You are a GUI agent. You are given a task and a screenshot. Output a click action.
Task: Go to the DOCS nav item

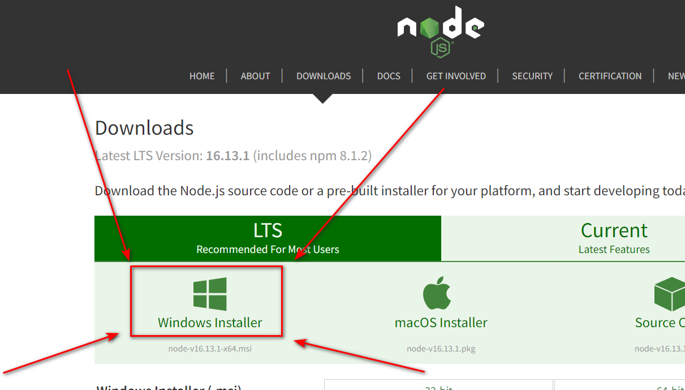click(x=389, y=76)
